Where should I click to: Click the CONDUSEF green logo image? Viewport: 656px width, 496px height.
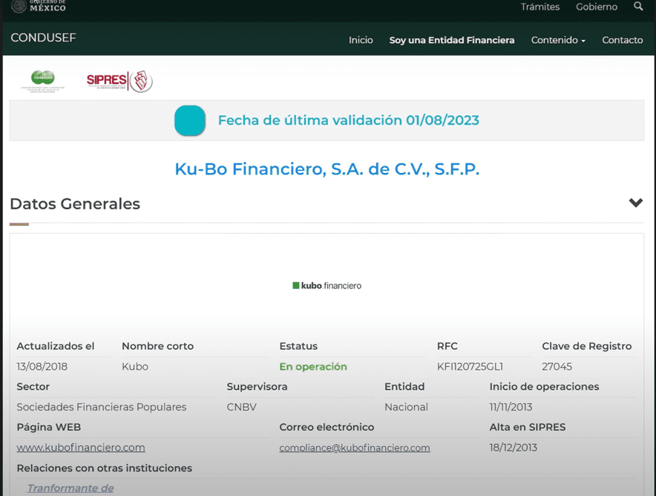43,80
